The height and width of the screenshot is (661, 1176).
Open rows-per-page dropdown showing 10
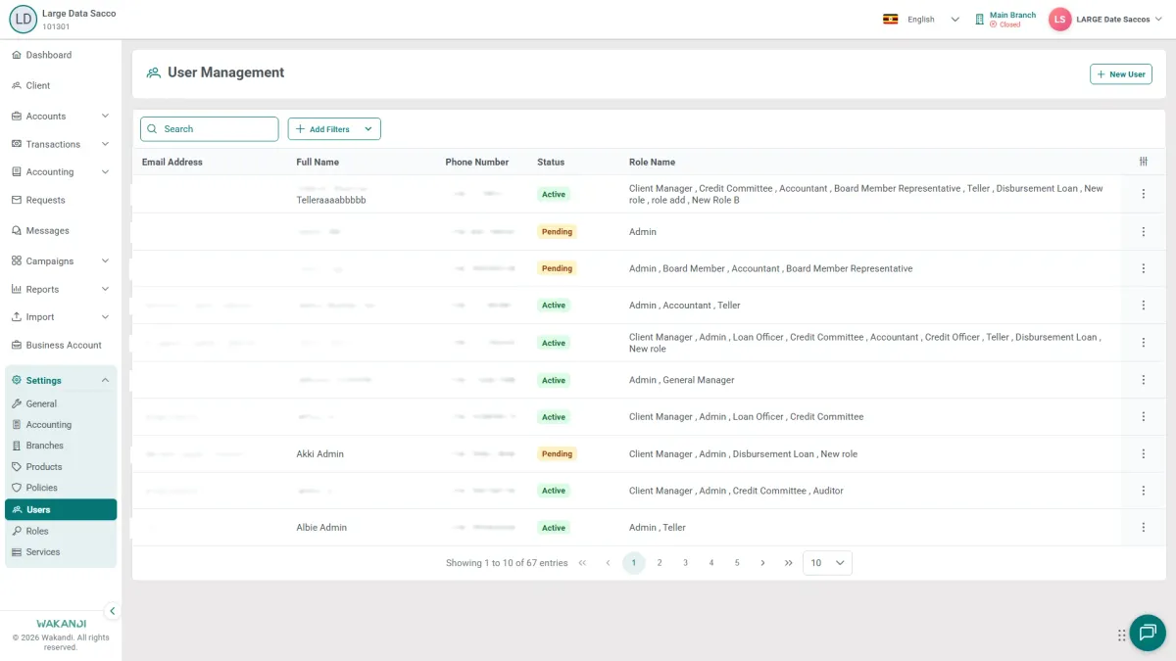(827, 563)
